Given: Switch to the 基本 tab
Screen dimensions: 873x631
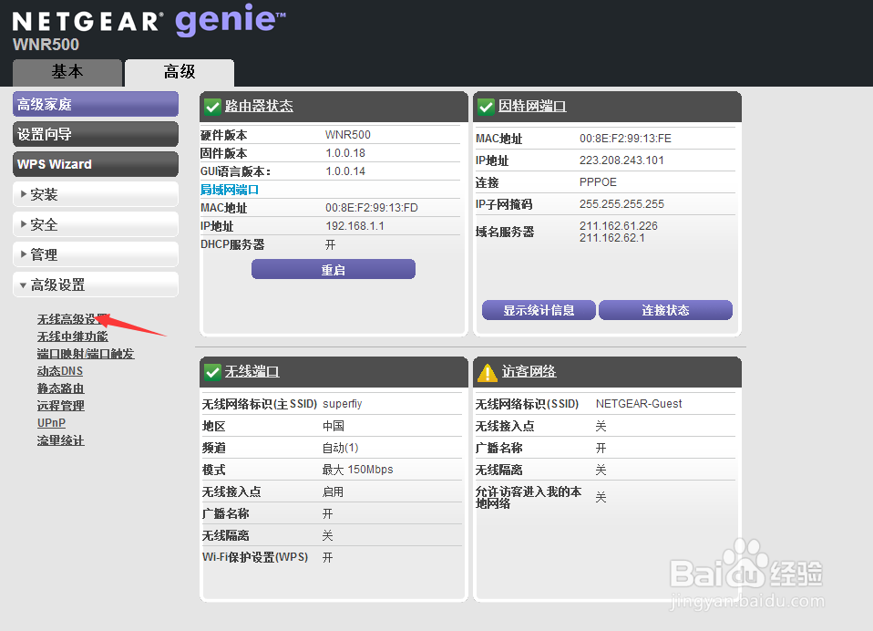Looking at the screenshot, I should pyautogui.click(x=67, y=72).
